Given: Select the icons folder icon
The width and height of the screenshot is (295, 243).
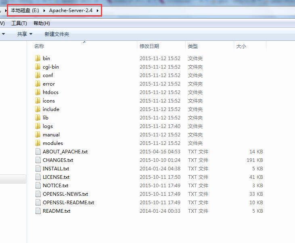Looking at the screenshot, I should point(38,101).
